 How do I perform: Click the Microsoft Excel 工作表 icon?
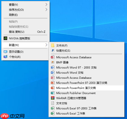(53, 113)
